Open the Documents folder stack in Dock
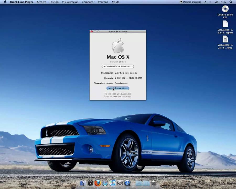Viewport: 236px width, 189px height. (x=146, y=183)
